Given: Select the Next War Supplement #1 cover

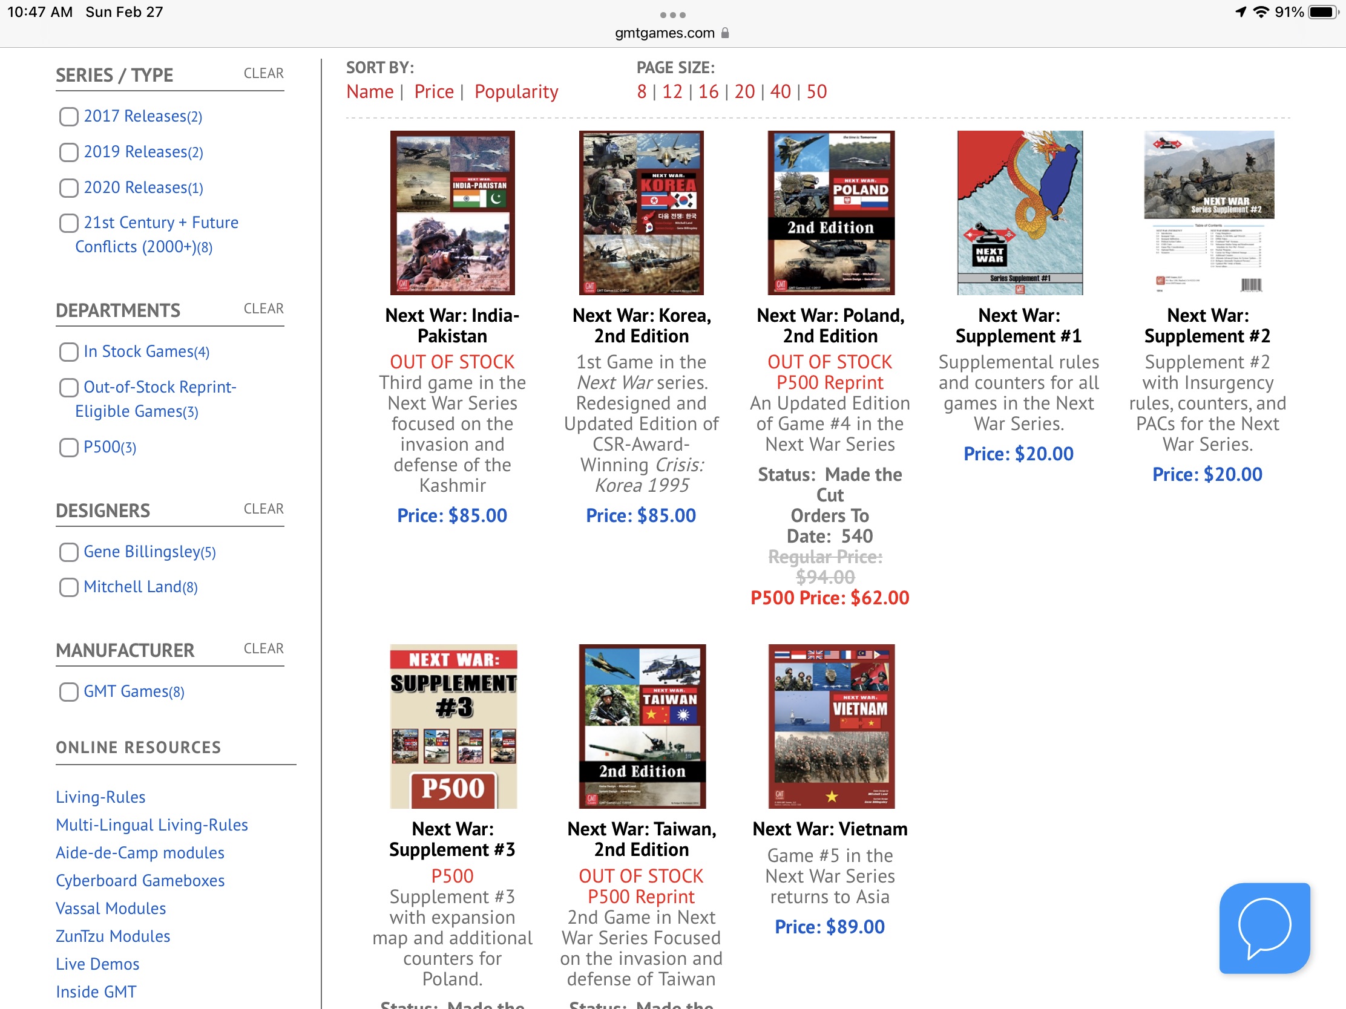Looking at the screenshot, I should point(1019,212).
